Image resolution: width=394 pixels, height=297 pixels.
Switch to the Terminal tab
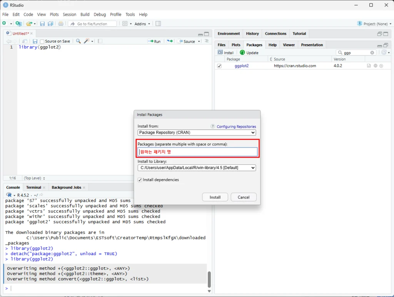33,187
